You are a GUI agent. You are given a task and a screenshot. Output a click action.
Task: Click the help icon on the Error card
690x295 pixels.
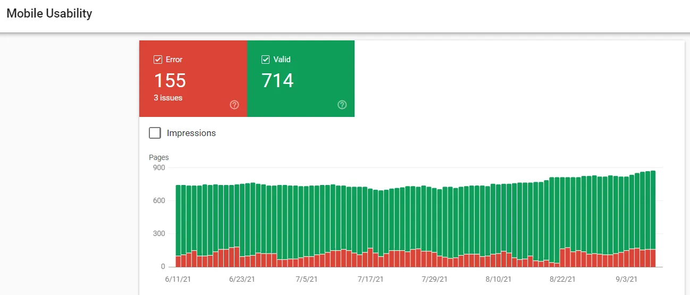(x=234, y=105)
